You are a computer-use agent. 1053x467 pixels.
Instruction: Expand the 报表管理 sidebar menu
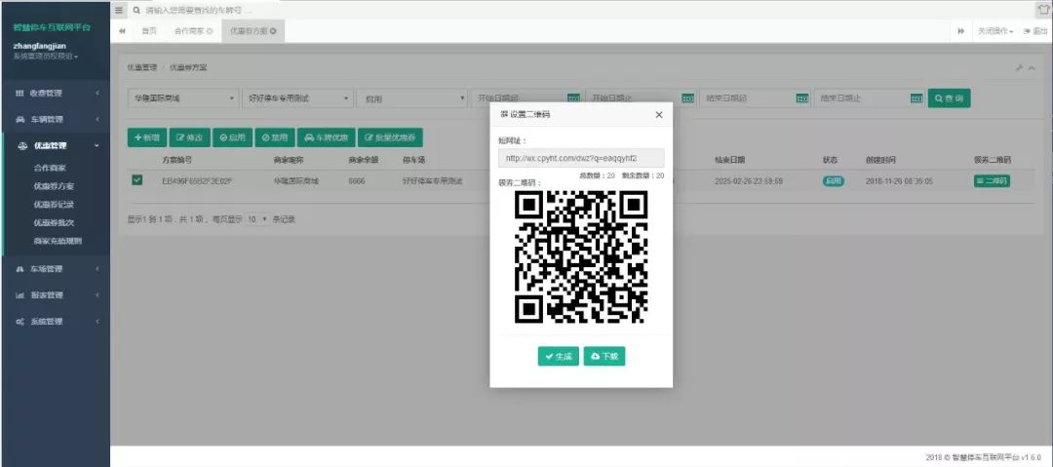55,295
